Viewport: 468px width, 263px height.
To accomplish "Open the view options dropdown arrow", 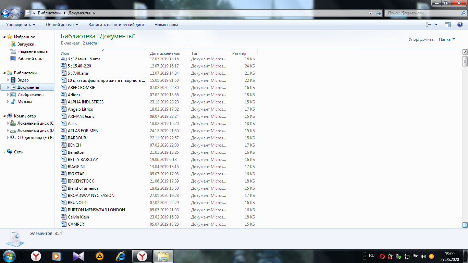I will click(x=436, y=25).
